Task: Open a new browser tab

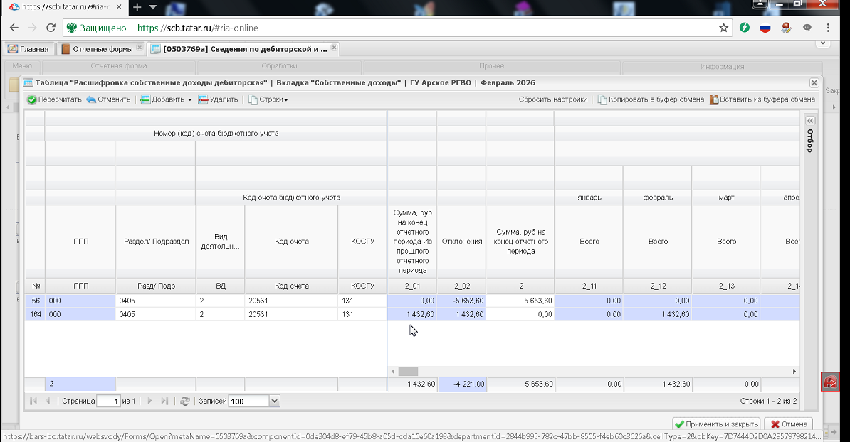Action: click(137, 7)
